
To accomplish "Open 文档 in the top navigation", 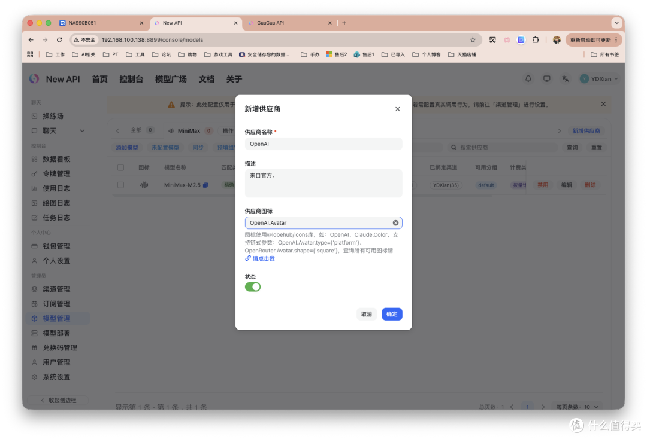I will 206,79.
